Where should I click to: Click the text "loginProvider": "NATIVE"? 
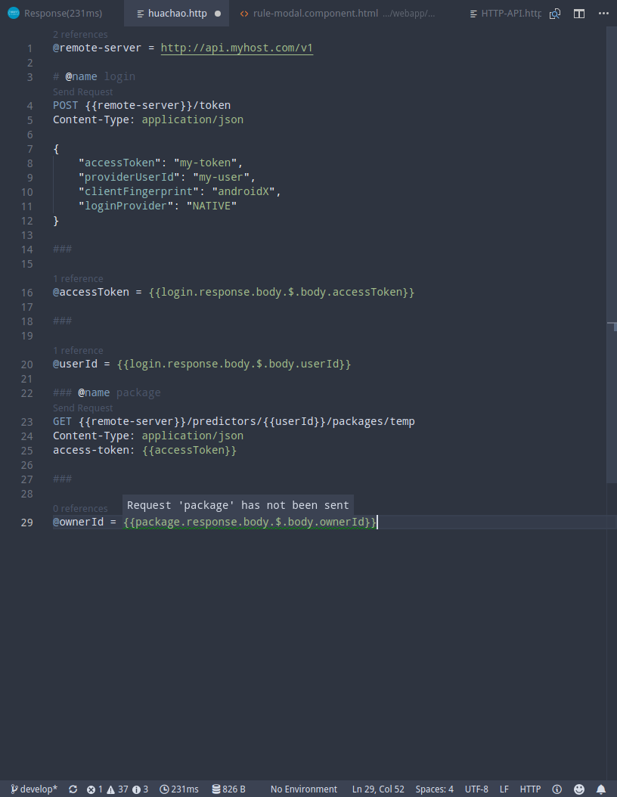click(157, 206)
